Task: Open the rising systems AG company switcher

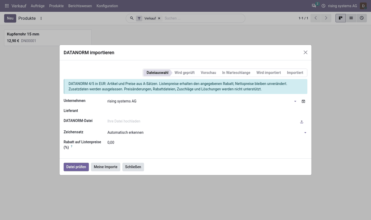Action: [342, 6]
